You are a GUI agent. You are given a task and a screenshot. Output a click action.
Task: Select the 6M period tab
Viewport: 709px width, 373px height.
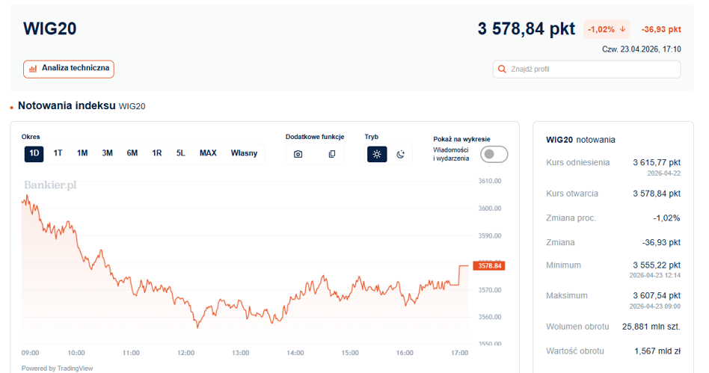[x=132, y=153]
